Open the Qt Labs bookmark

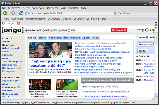tap(67, 19)
